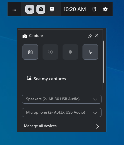Click the Capture widget vertical scrollbar
The image size is (124, 145).
tap(104, 62)
